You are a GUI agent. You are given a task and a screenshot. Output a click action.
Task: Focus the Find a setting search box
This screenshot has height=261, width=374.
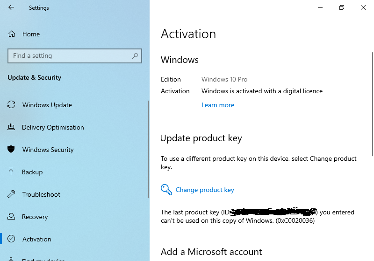point(75,56)
